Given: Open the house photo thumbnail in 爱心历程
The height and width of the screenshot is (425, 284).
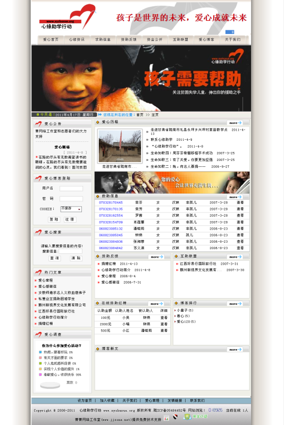Looking at the screenshot, I should pos(120,146).
